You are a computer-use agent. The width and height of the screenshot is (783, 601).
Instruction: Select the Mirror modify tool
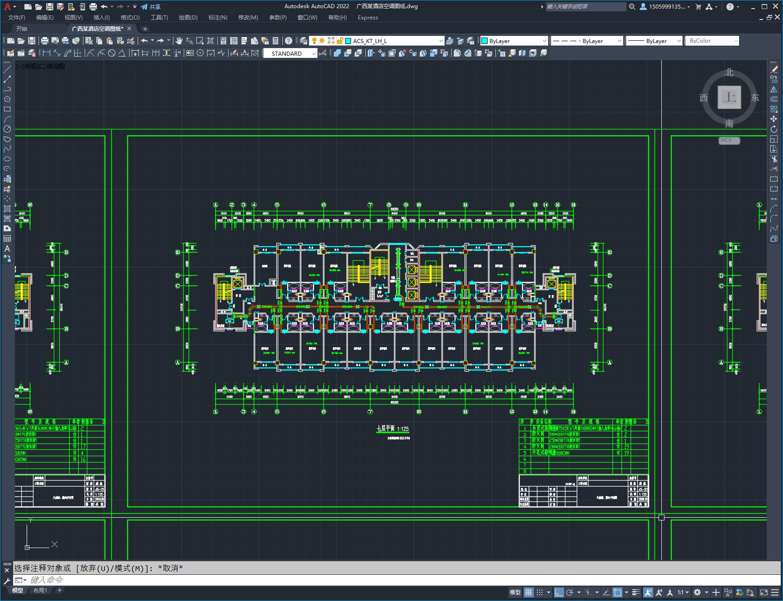point(774,89)
